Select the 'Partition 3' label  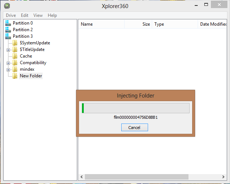tap(23, 36)
